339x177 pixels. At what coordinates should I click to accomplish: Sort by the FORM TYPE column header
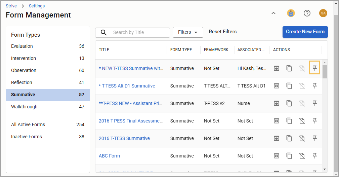(x=181, y=50)
